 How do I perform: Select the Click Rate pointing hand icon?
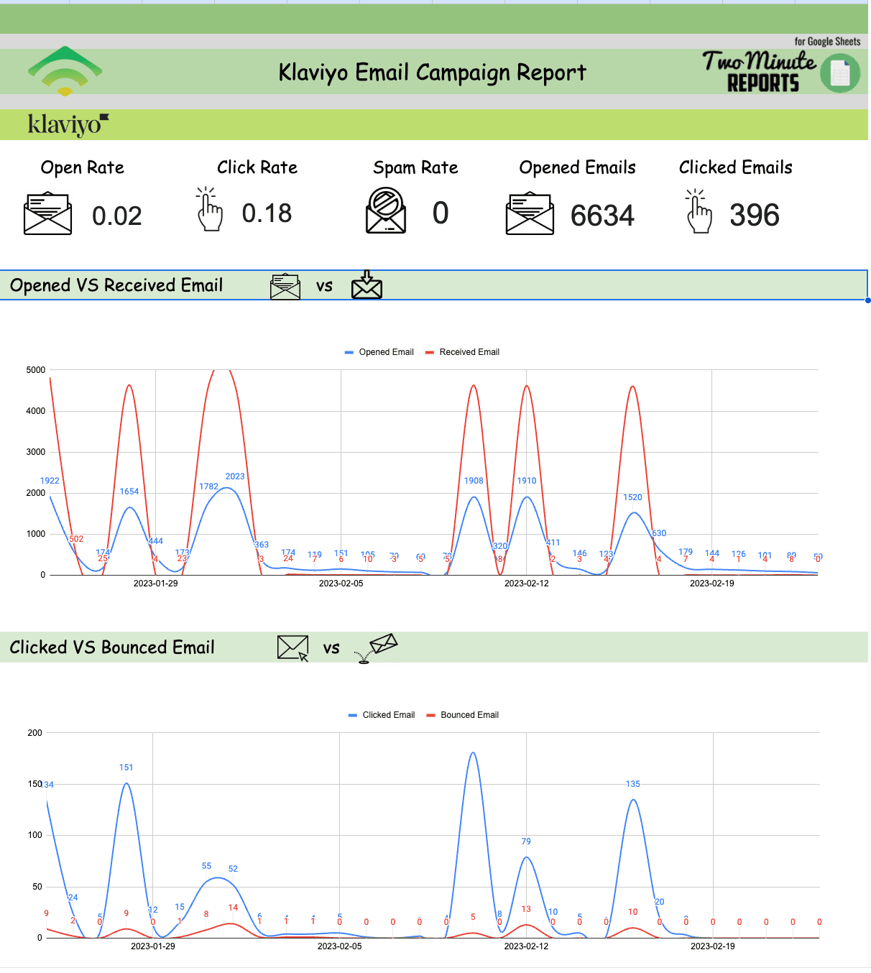point(208,210)
